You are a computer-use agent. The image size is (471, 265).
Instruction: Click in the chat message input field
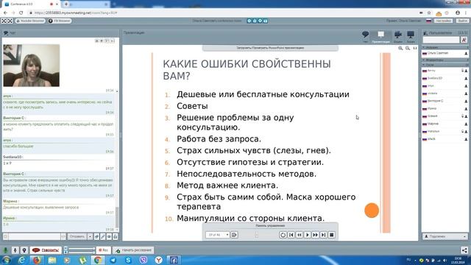[x=35, y=237]
